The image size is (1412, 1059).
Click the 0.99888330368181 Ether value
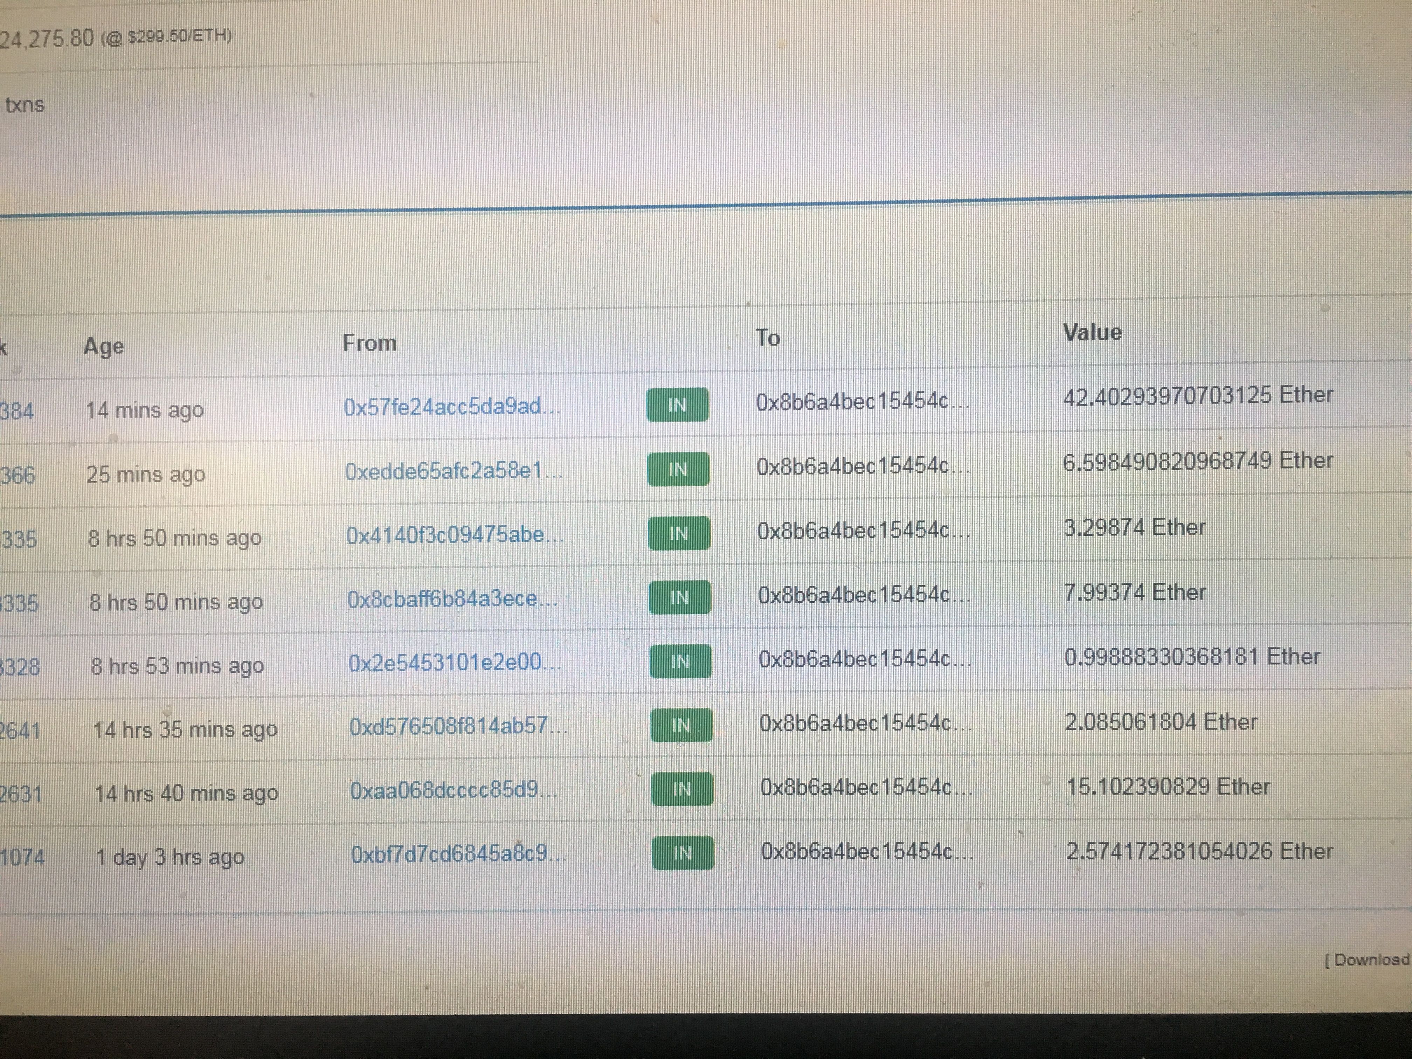[x=1192, y=657]
